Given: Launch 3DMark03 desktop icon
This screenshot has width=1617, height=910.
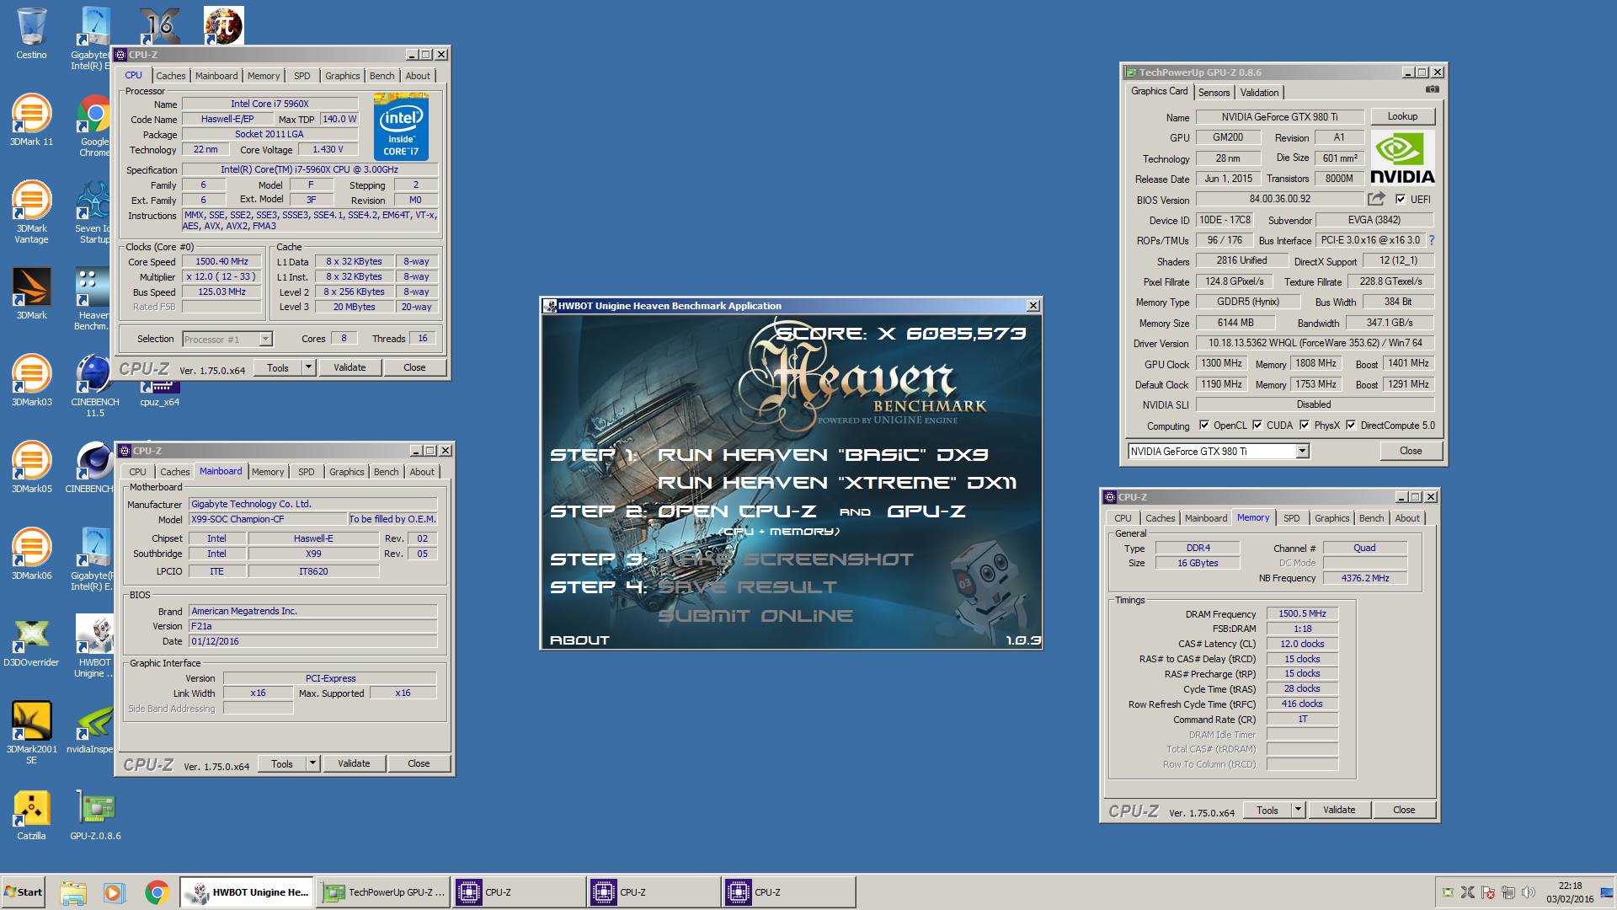Looking at the screenshot, I should tap(31, 380).
